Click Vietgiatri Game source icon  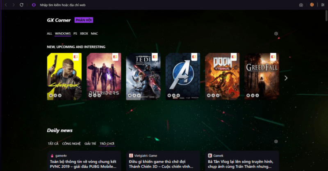point(131,155)
